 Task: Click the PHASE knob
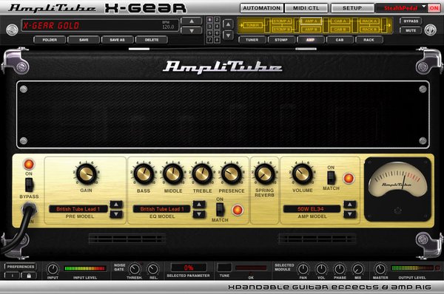(340, 269)
